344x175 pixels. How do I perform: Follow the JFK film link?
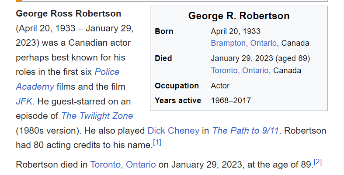click(24, 101)
